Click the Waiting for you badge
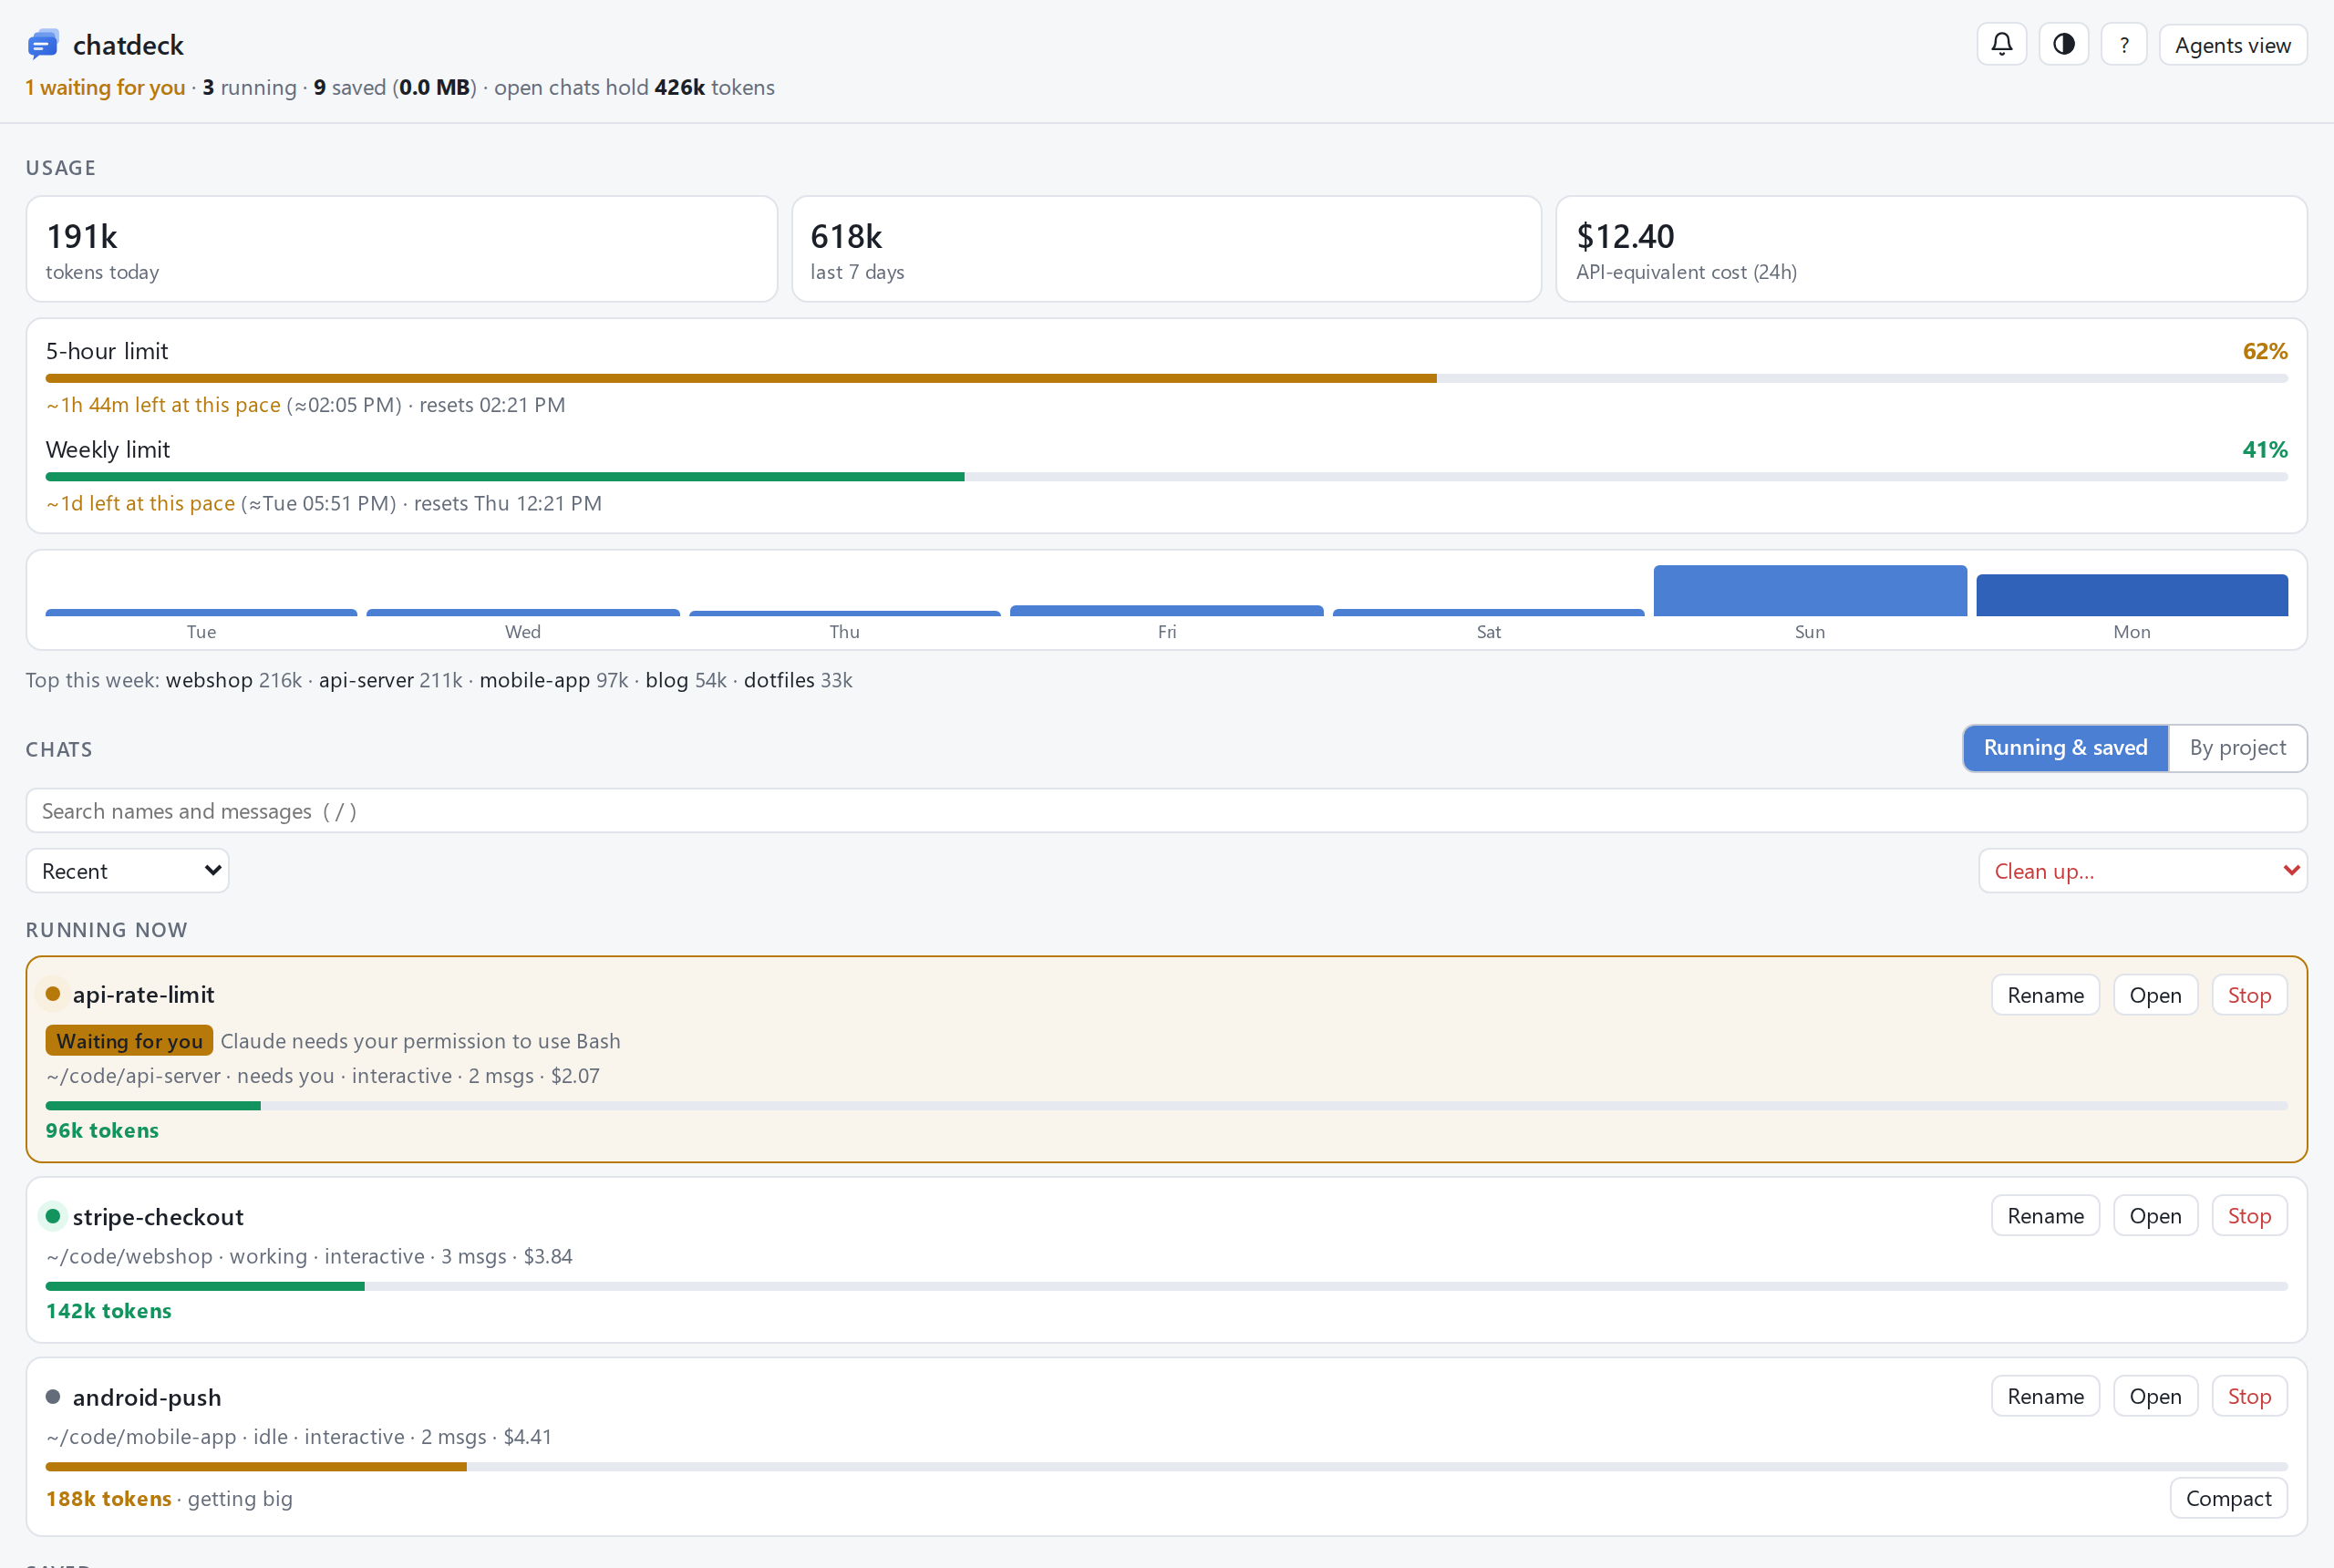 [129, 1040]
